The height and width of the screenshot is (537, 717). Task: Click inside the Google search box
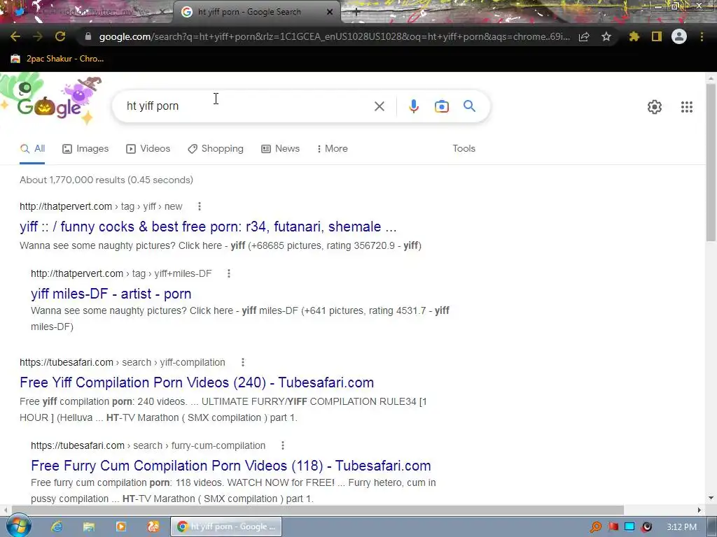pos(247,106)
